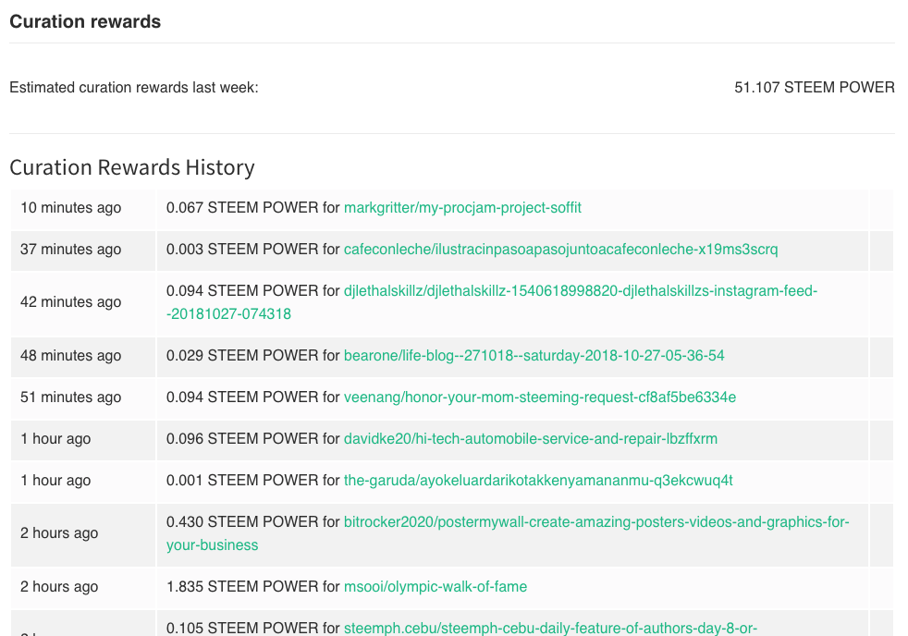Click the 'Curation rewards' page title
The image size is (908, 636).
tap(85, 21)
